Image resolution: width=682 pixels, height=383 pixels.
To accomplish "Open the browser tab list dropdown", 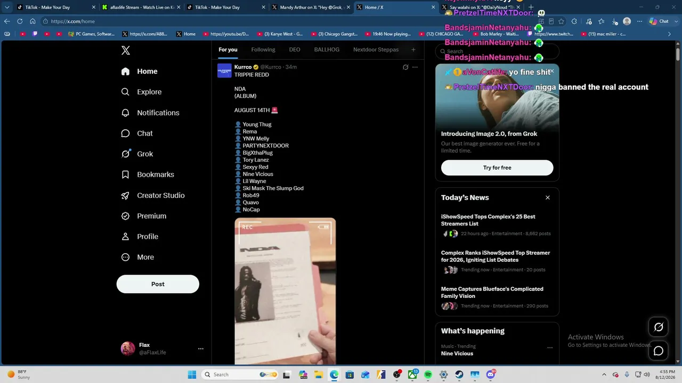I will click(x=7, y=7).
